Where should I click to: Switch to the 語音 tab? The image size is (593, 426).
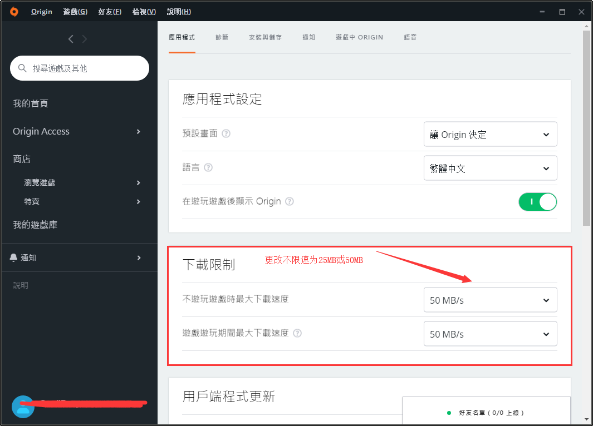[x=410, y=37]
